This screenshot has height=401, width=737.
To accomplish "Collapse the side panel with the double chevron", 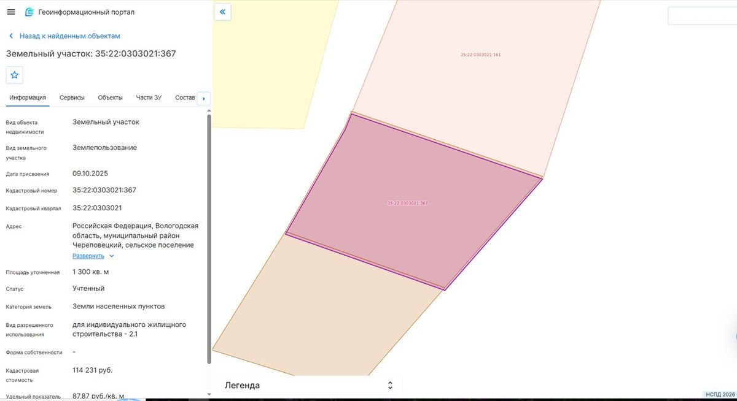I will (x=222, y=12).
